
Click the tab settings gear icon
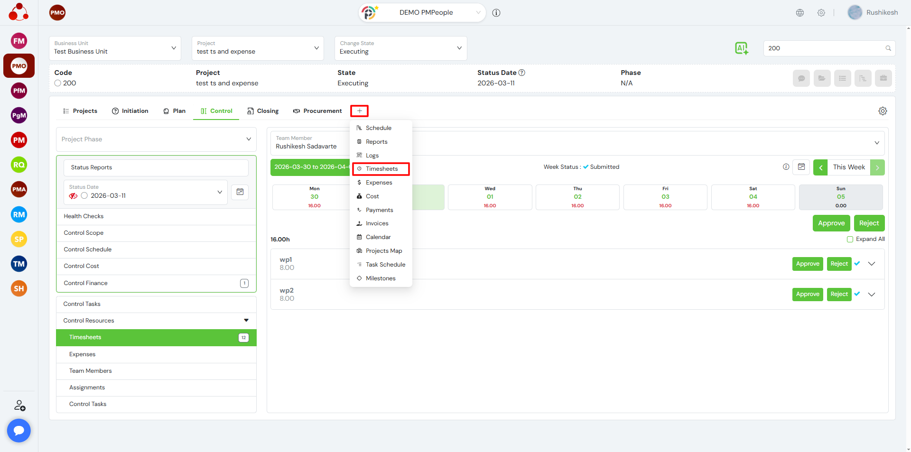[883, 111]
